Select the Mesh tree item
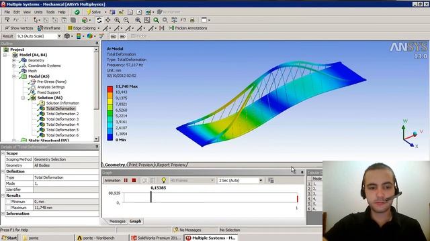Image resolution: width=430 pixels, height=241 pixels. point(32,71)
